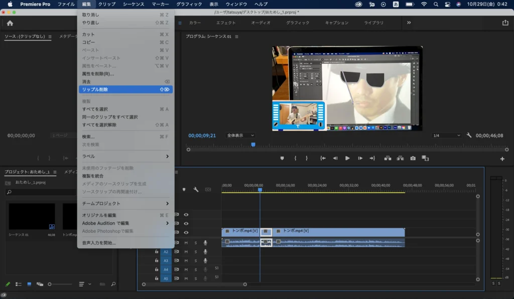The width and height of the screenshot is (514, 299).
Task: Open the 1/4 playback resolution dropdown
Action: tap(447, 136)
